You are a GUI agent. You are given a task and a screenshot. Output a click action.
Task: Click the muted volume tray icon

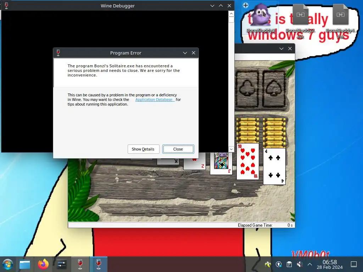[300, 264]
